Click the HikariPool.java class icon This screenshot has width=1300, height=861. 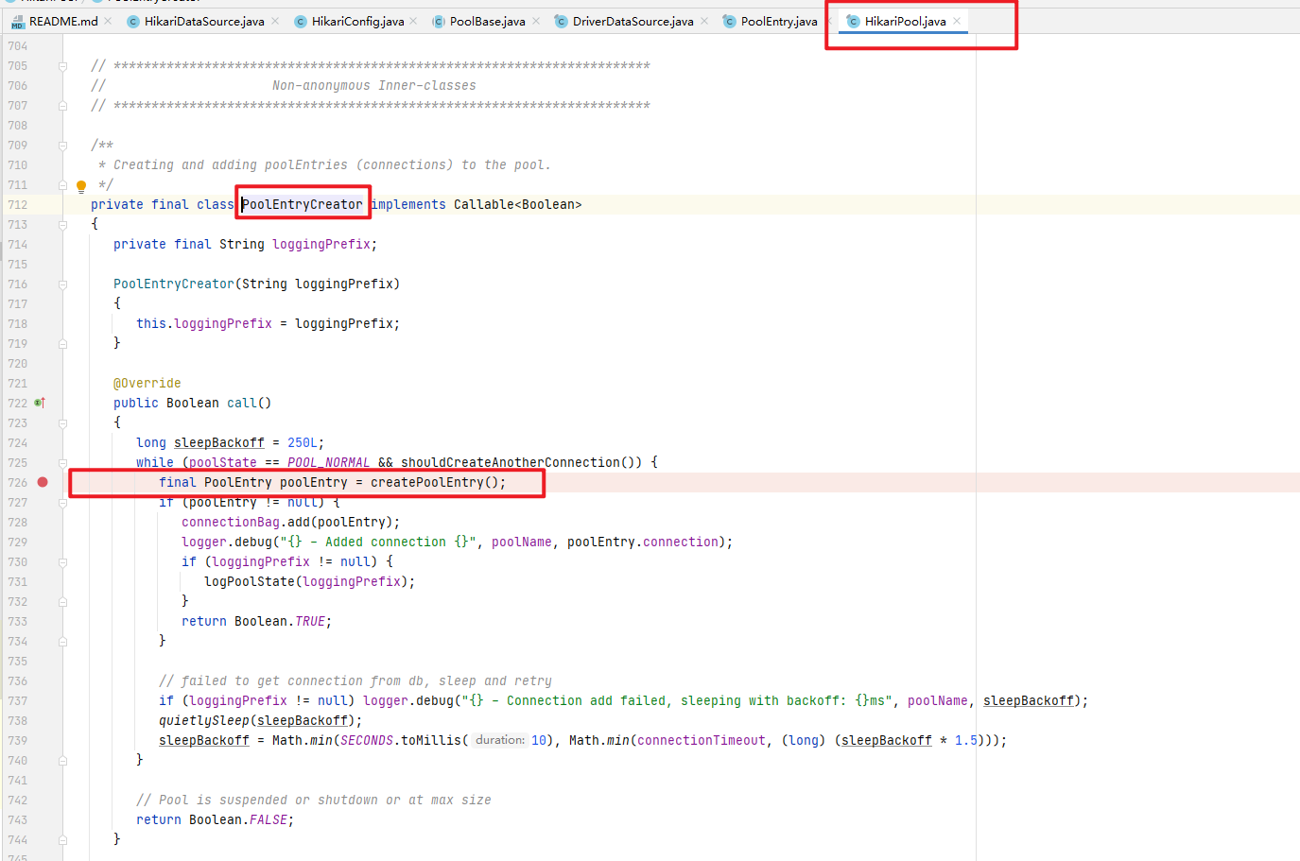point(853,22)
